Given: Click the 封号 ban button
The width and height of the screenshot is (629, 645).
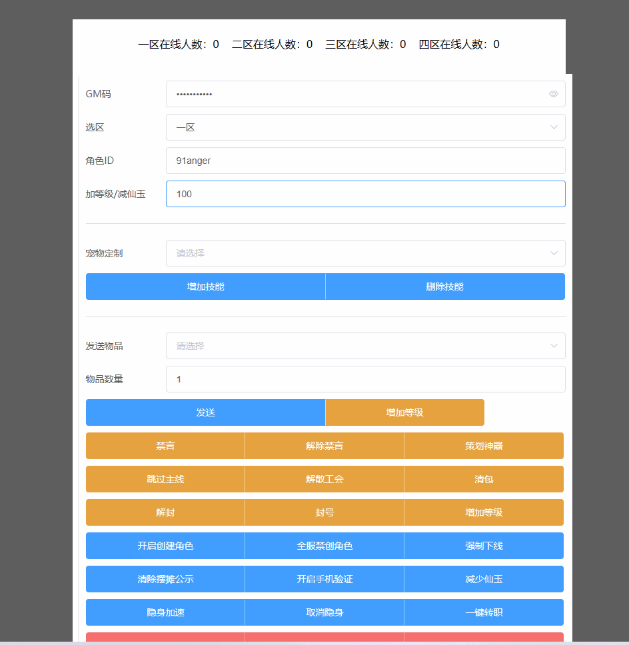Looking at the screenshot, I should tap(324, 512).
